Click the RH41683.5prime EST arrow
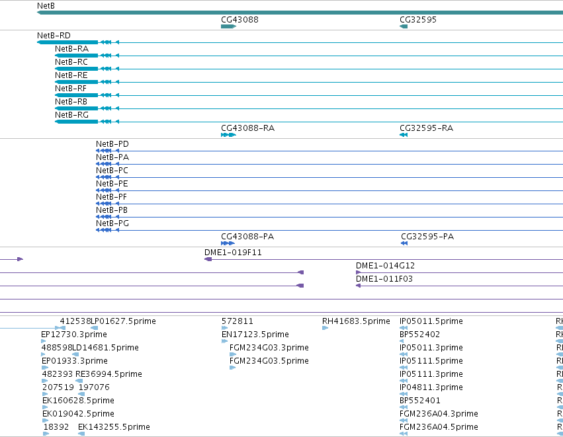The image size is (563, 437). click(x=325, y=328)
